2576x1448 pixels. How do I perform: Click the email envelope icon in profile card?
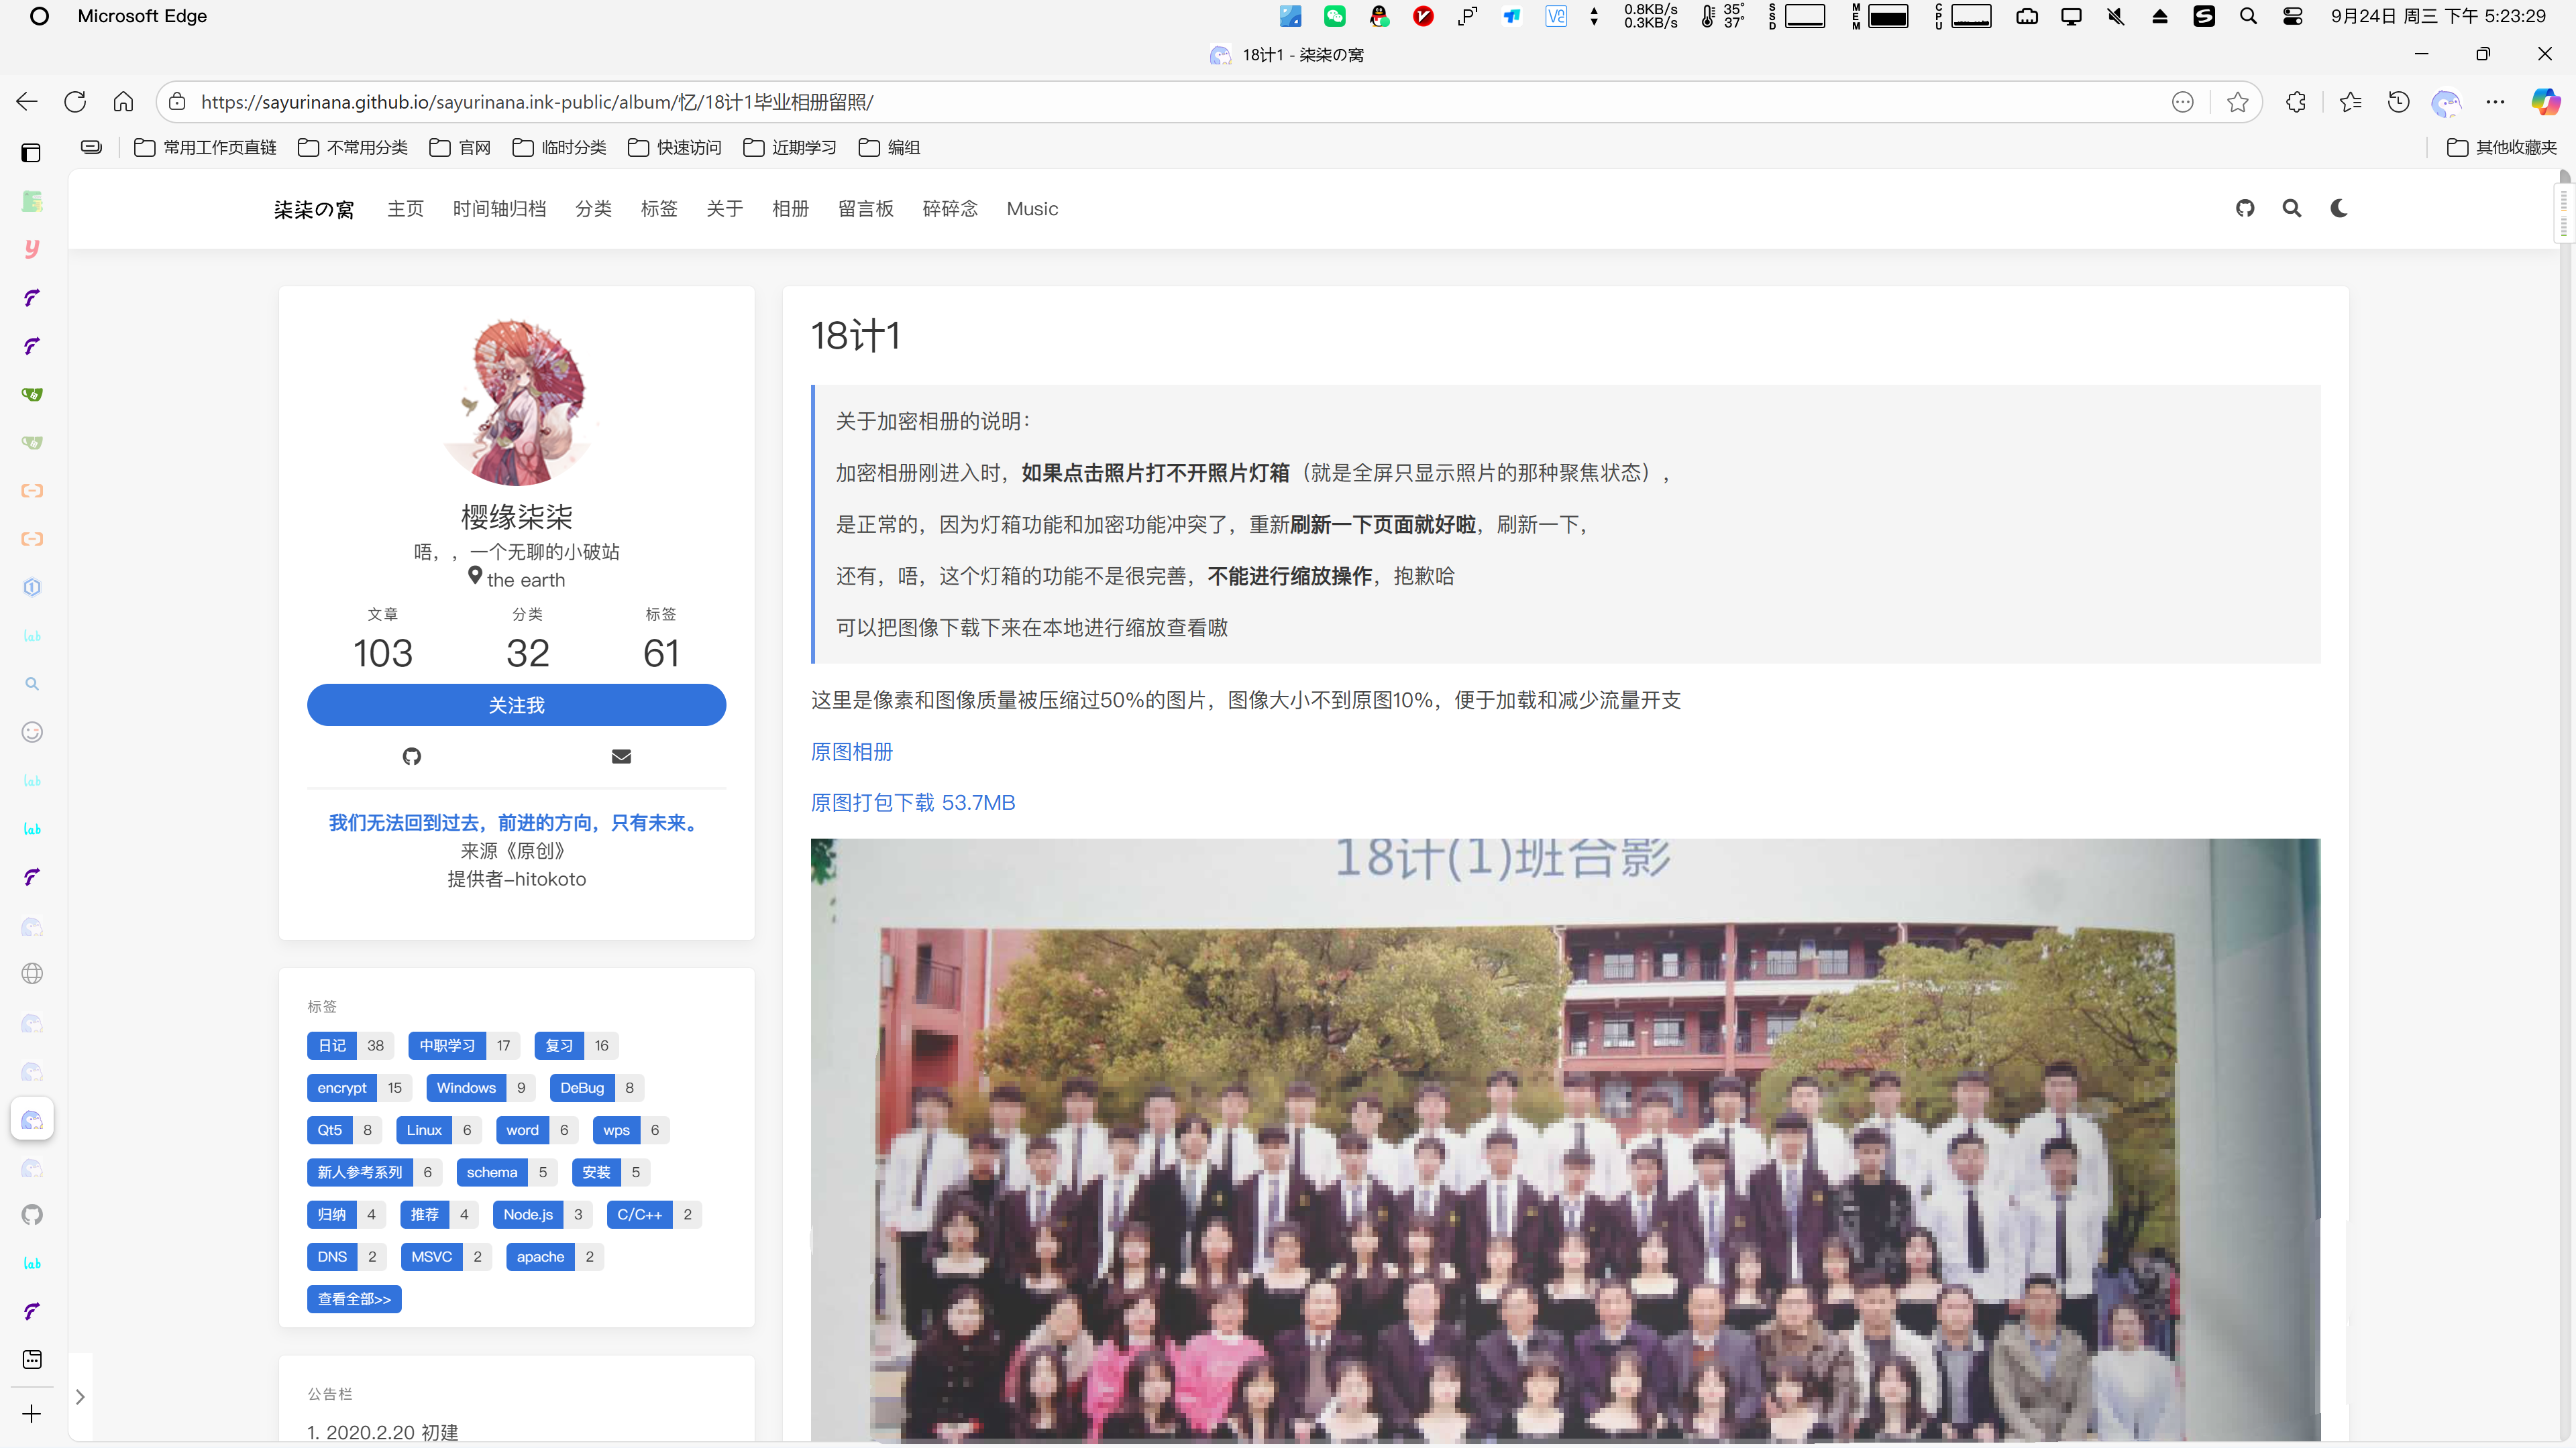coord(621,756)
